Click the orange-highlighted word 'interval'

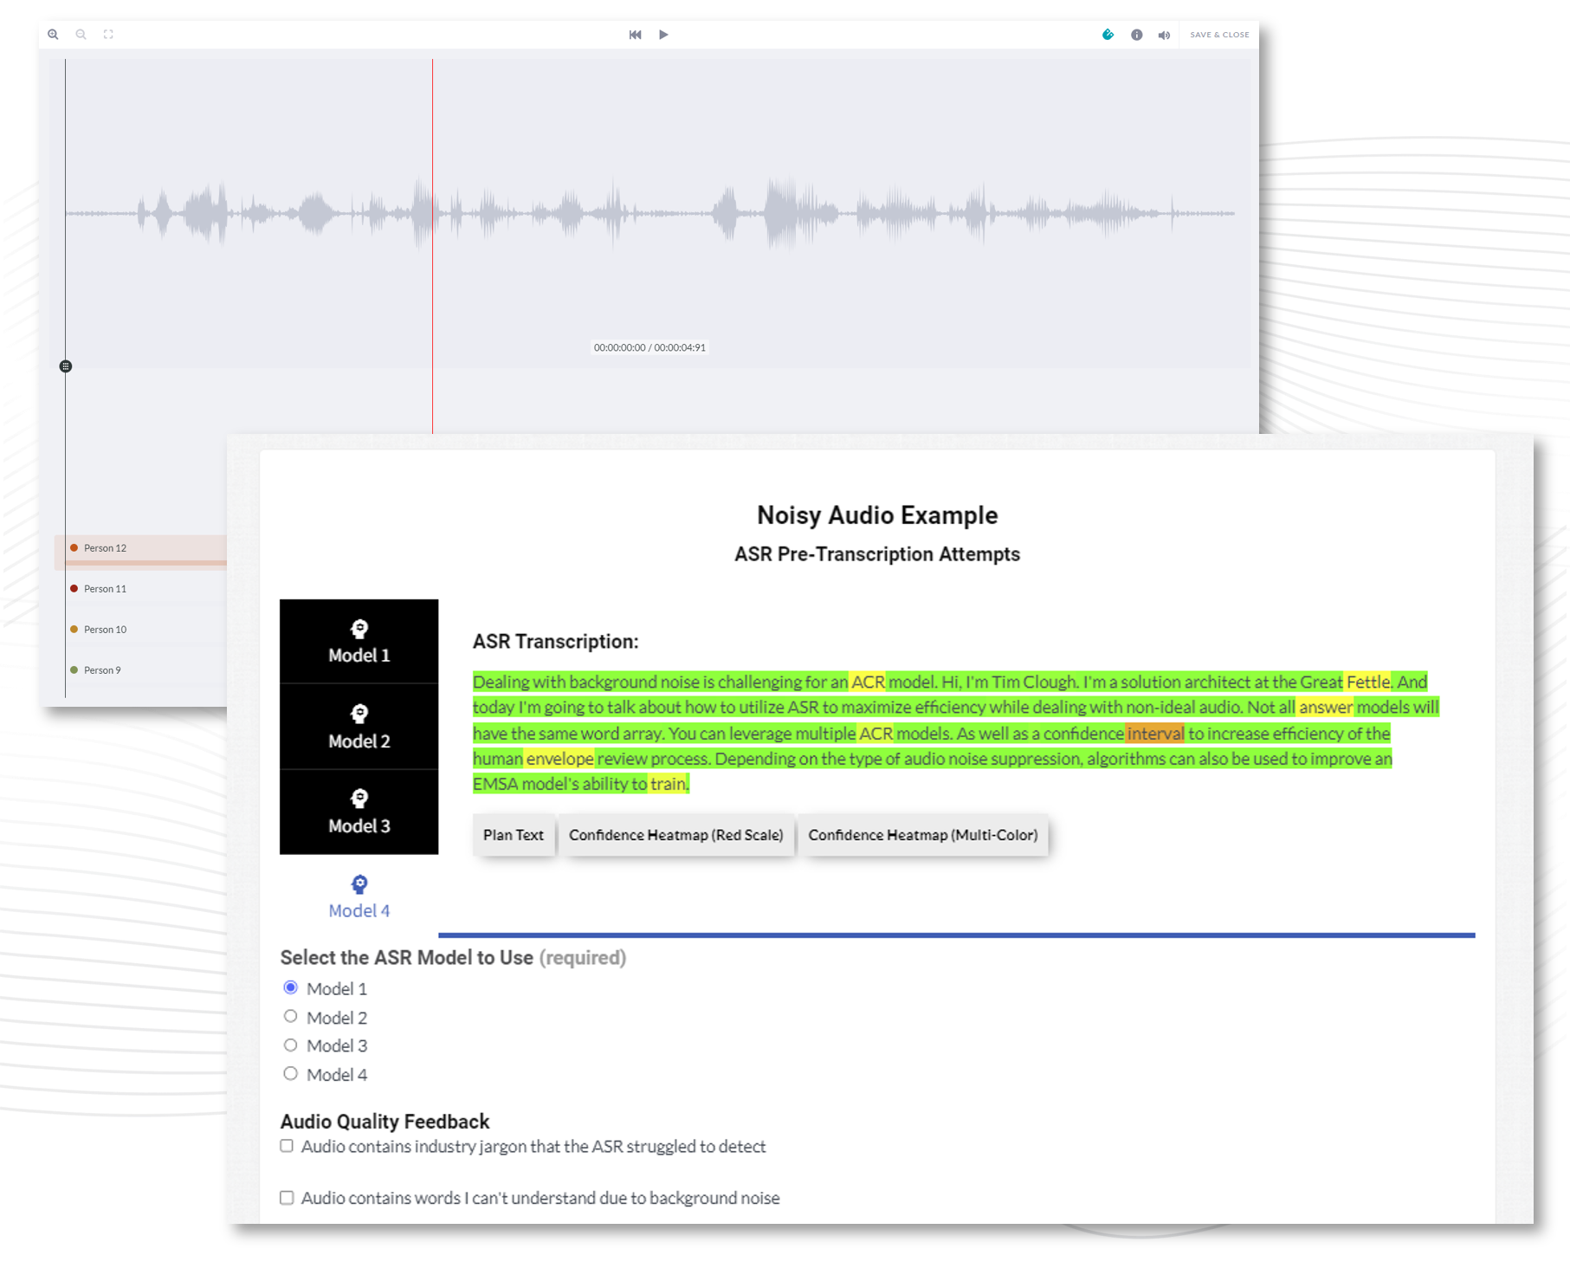(1154, 734)
